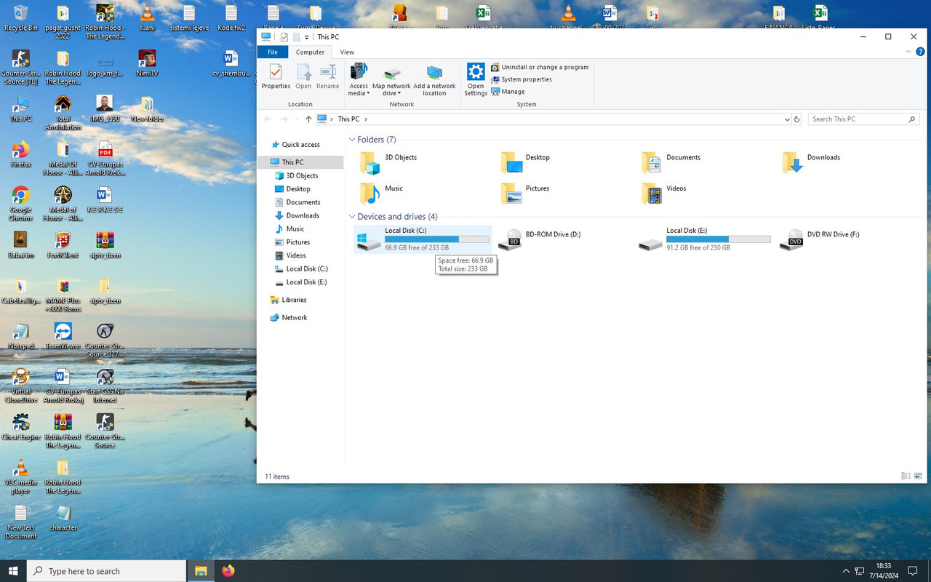The image size is (931, 582).
Task: Select the Google Chrome desktop shortcut
Action: tap(21, 204)
